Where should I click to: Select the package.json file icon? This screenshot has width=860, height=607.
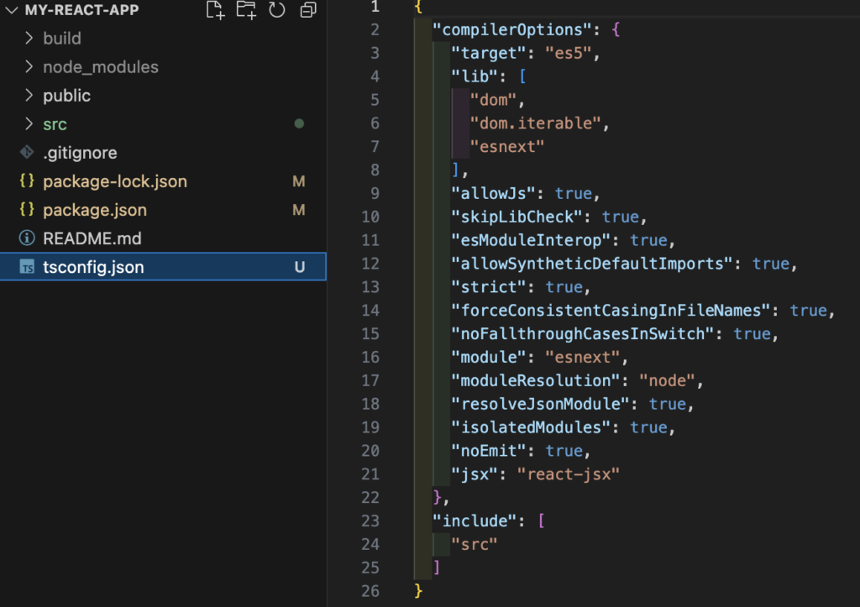28,210
